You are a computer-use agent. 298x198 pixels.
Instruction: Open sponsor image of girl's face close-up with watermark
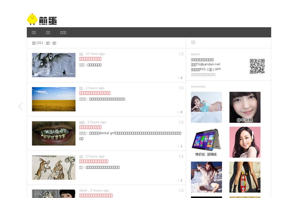[x=245, y=107]
